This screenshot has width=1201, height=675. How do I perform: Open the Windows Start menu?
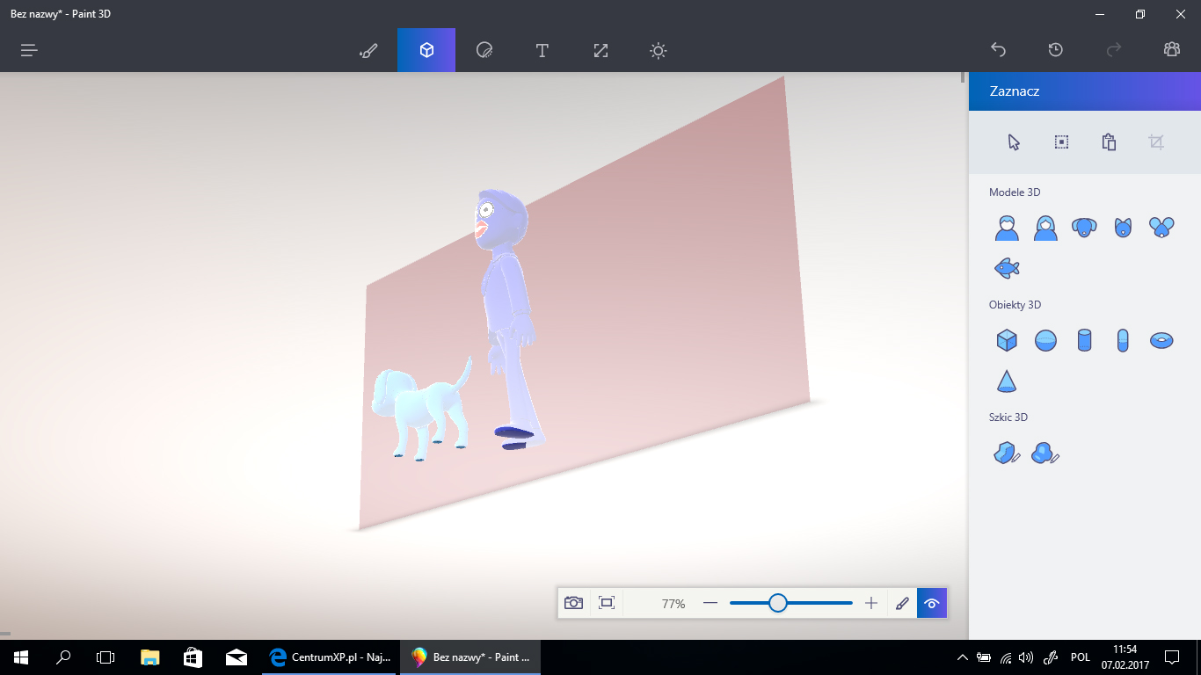pos(21,657)
